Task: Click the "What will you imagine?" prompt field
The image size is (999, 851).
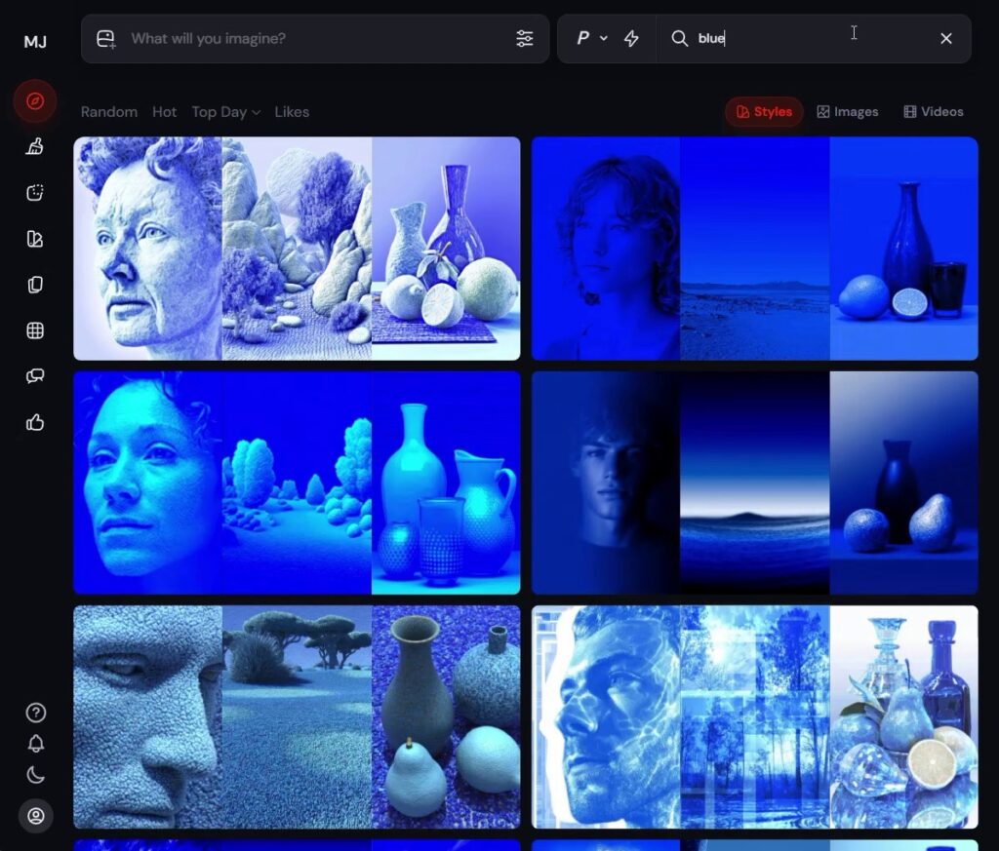Action: tap(312, 39)
